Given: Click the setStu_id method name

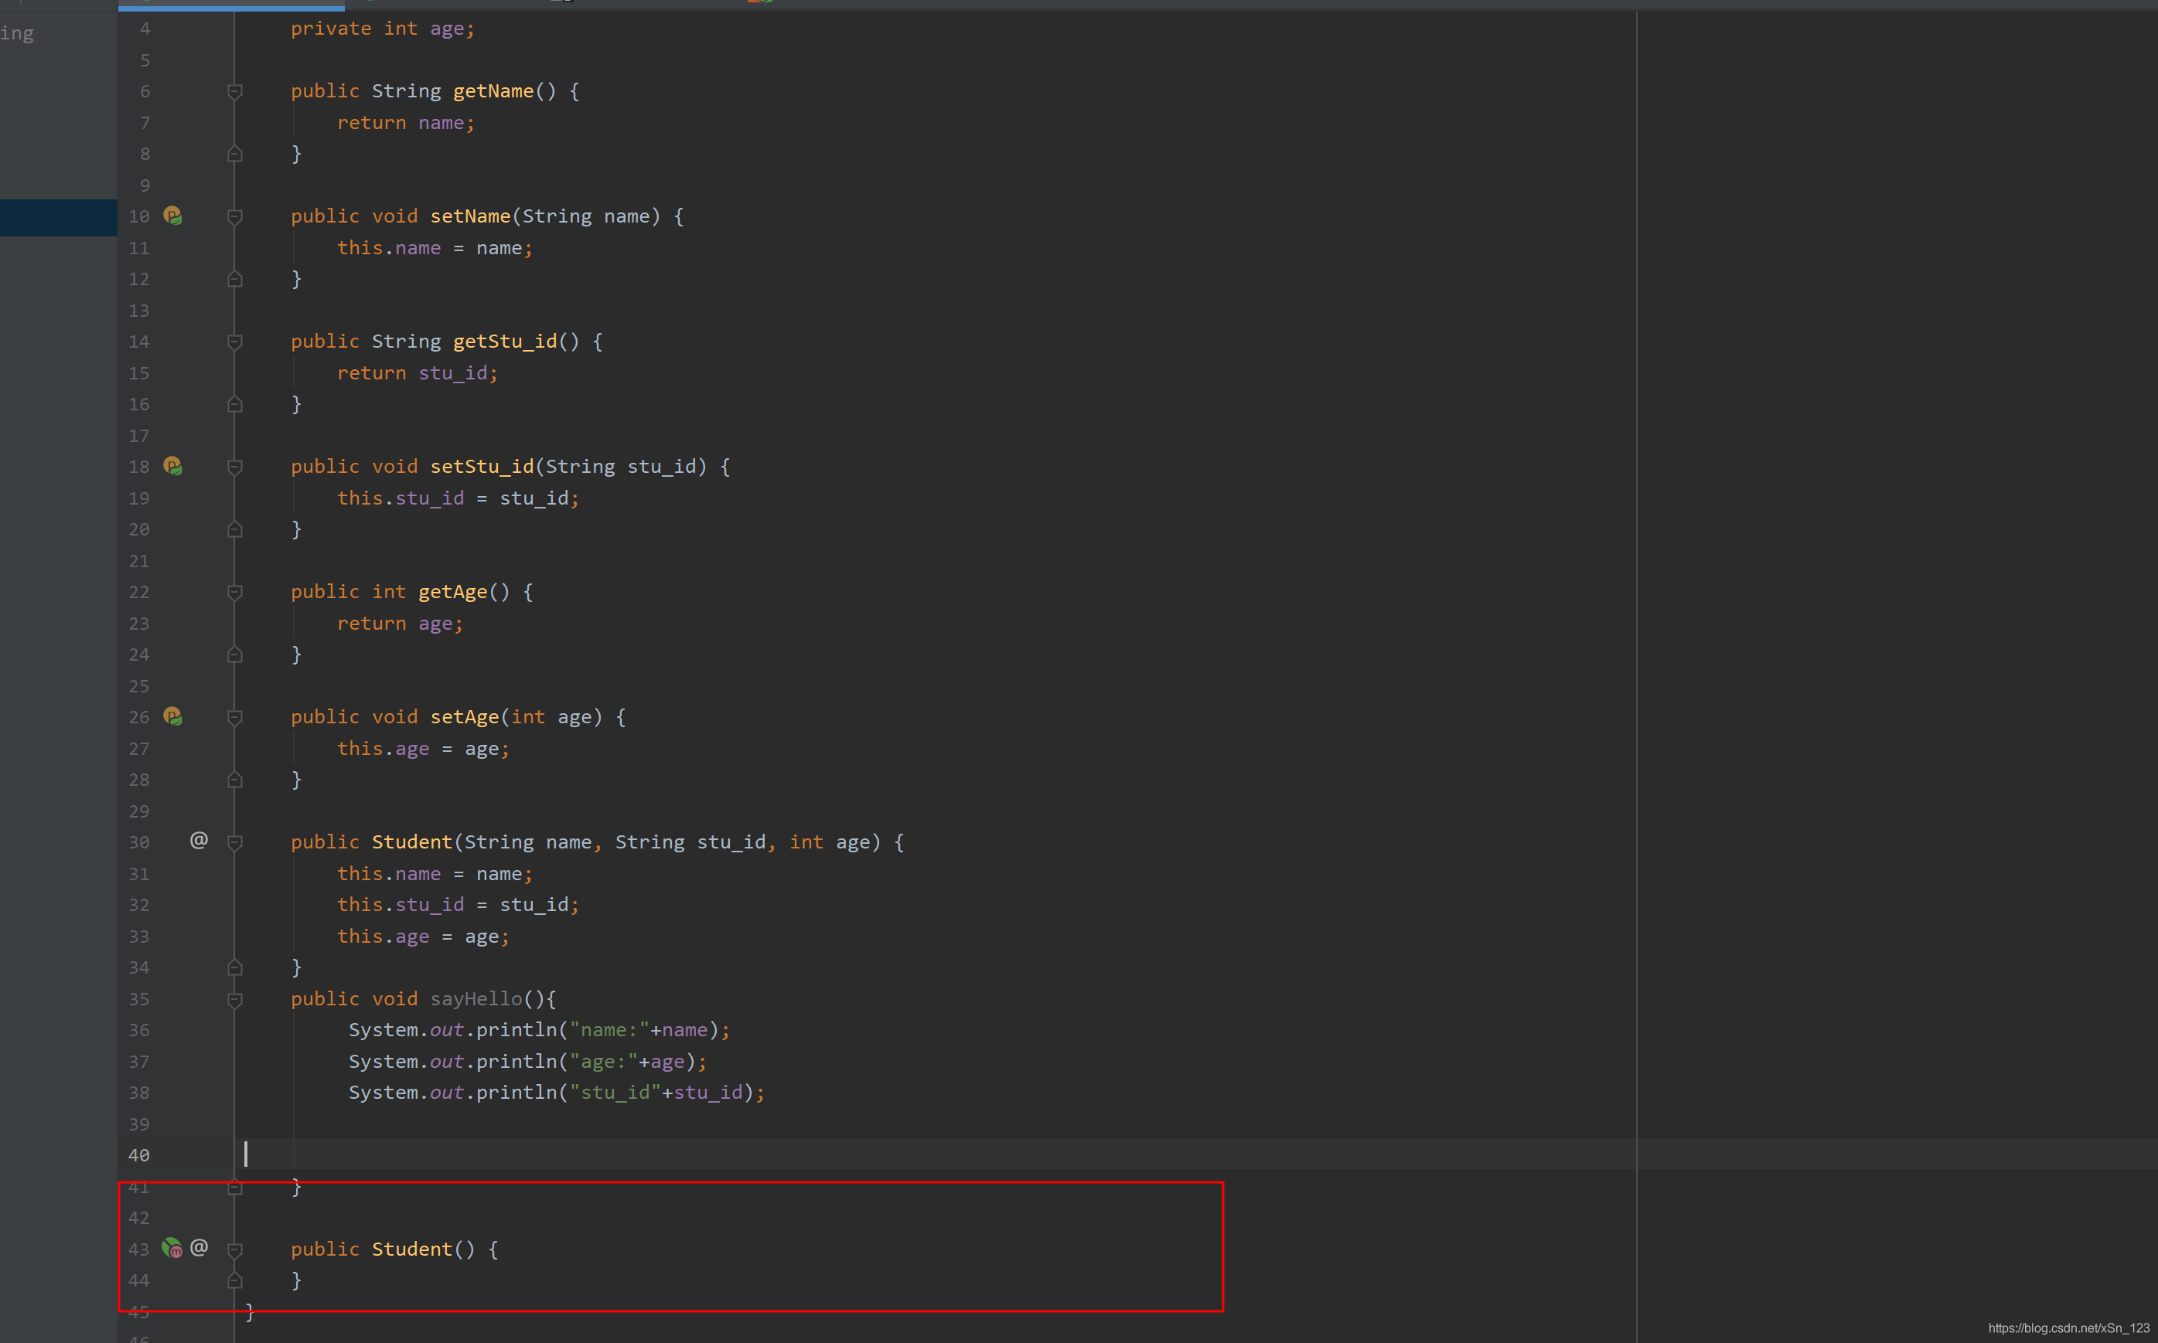Looking at the screenshot, I should [x=482, y=467].
